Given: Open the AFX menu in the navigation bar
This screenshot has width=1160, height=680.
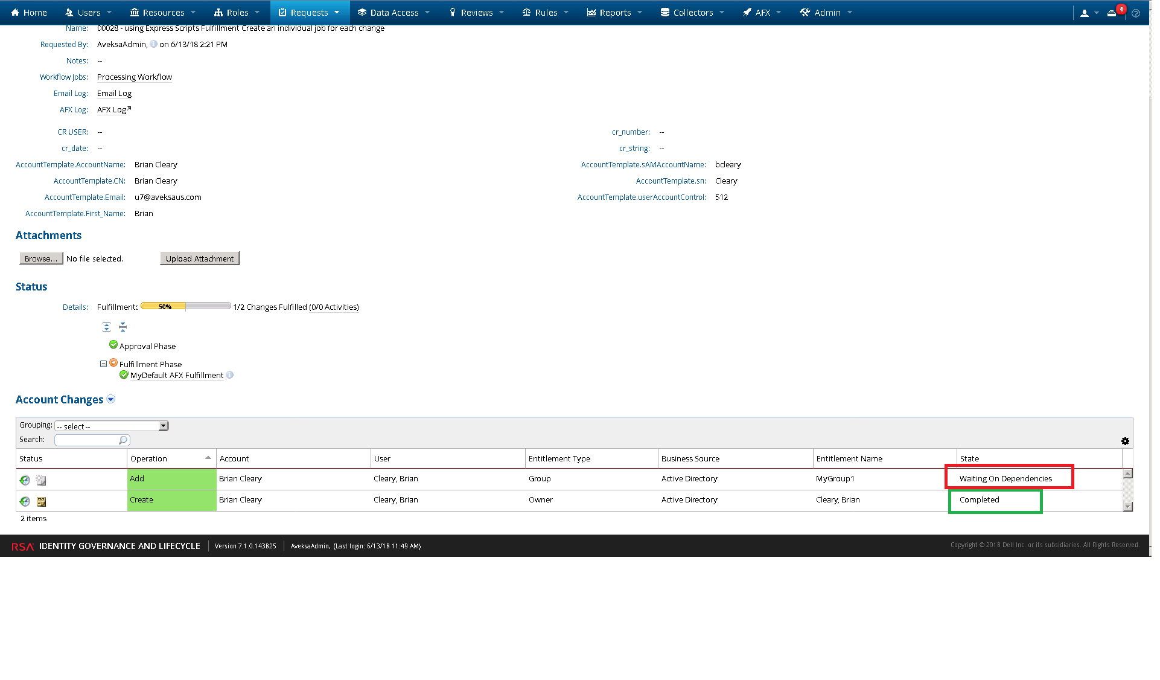Looking at the screenshot, I should (762, 12).
